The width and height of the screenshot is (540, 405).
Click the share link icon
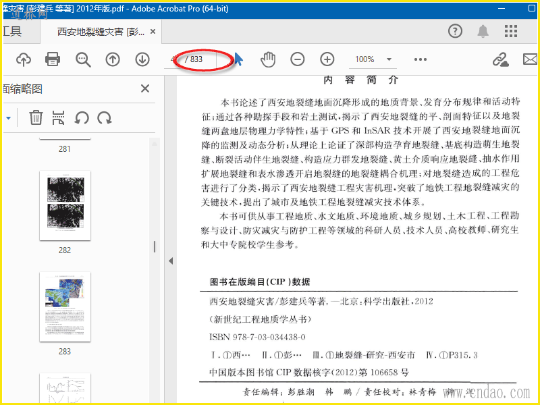pos(501,59)
